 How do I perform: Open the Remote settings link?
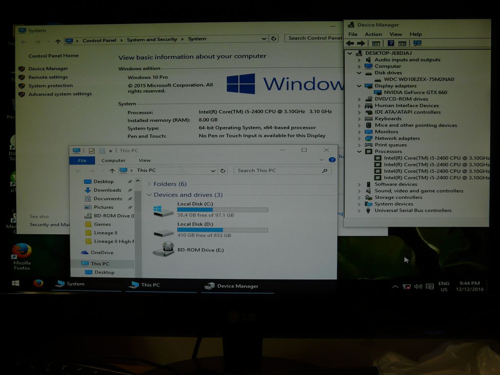(x=48, y=77)
